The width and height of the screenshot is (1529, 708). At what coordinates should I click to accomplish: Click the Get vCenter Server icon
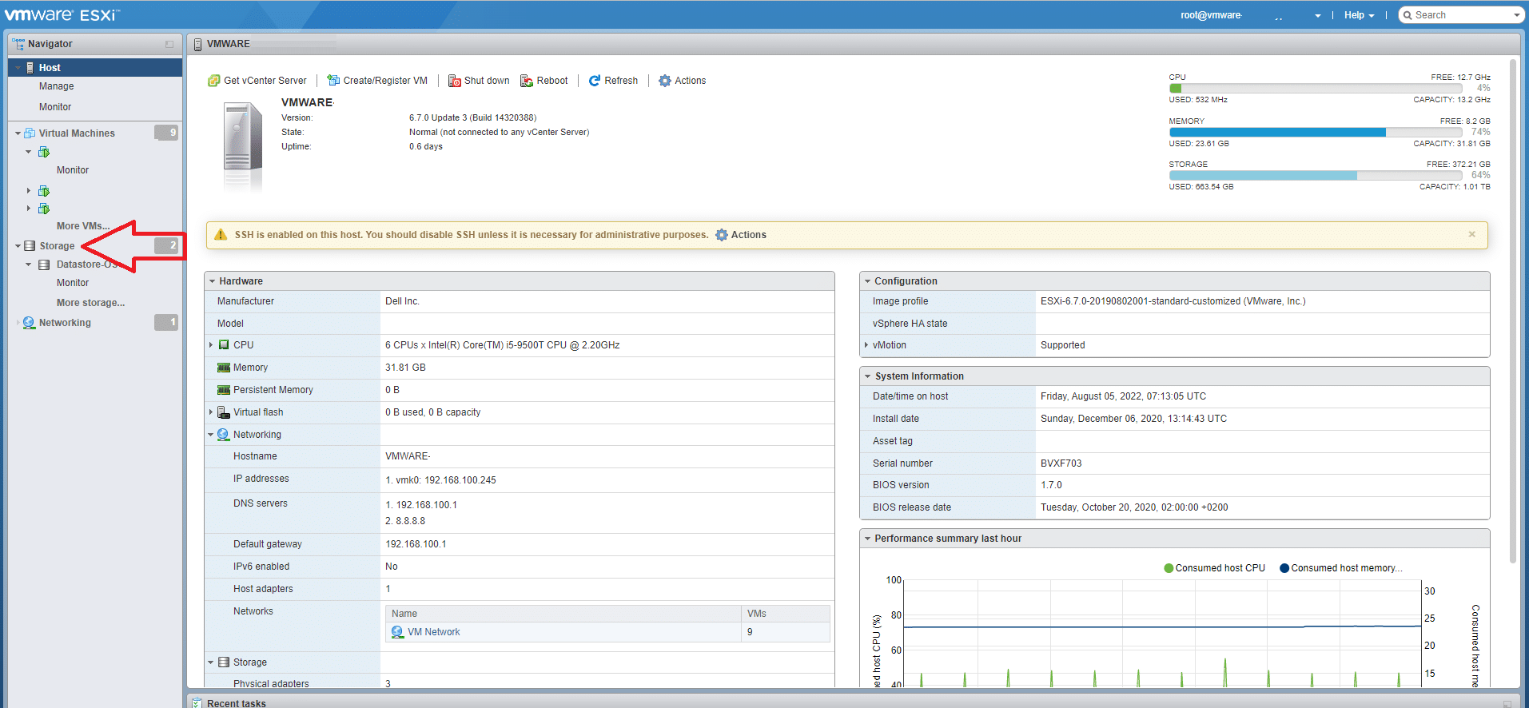[x=213, y=81]
